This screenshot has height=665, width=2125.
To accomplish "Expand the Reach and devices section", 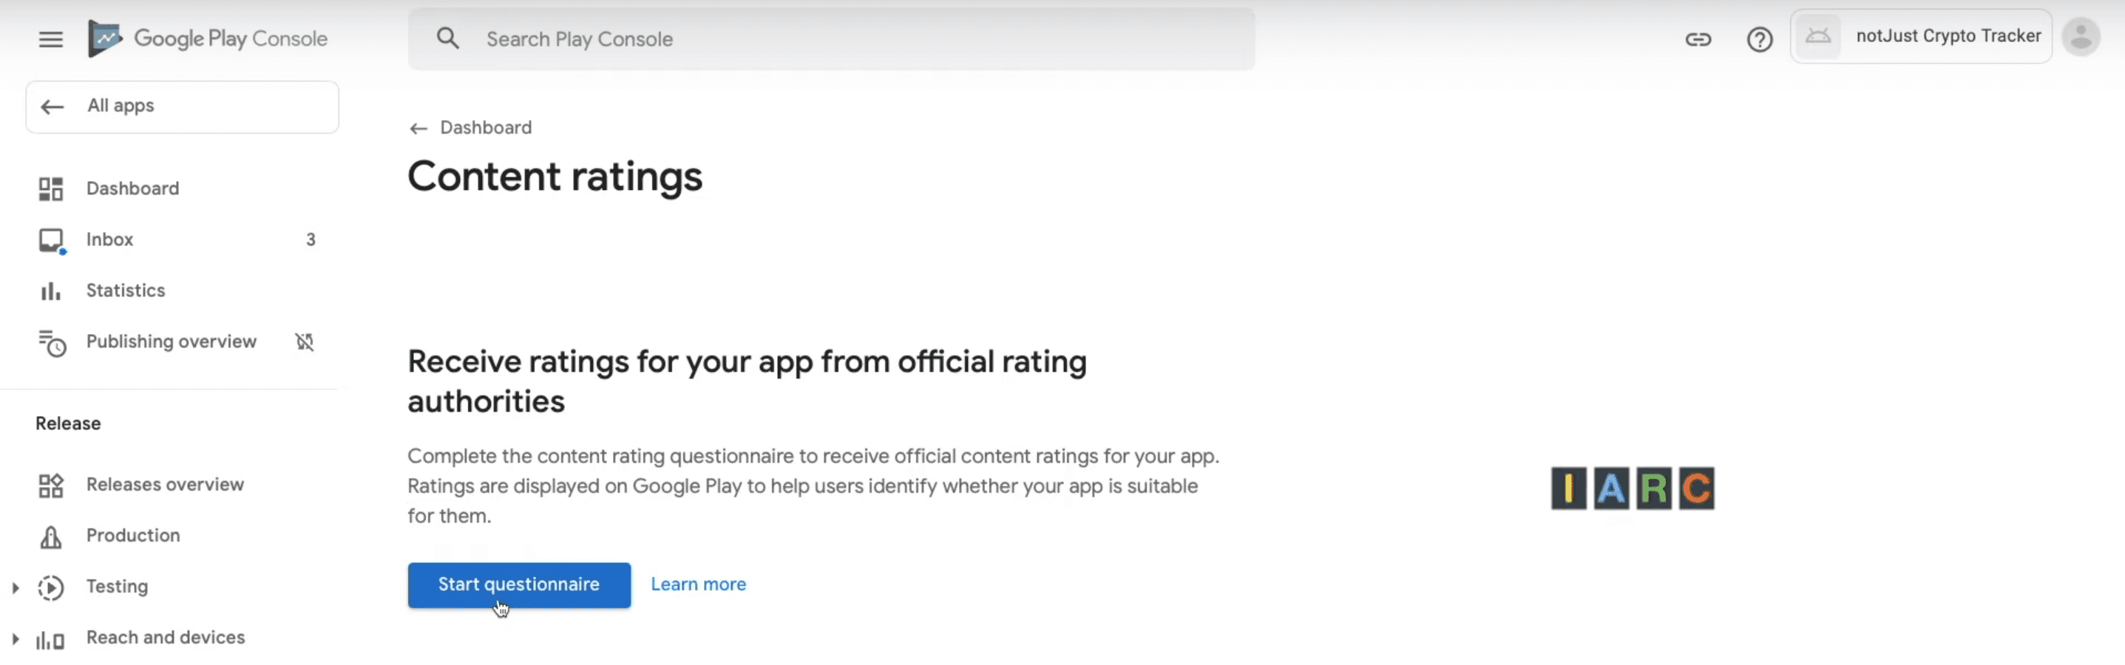I will pos(14,637).
